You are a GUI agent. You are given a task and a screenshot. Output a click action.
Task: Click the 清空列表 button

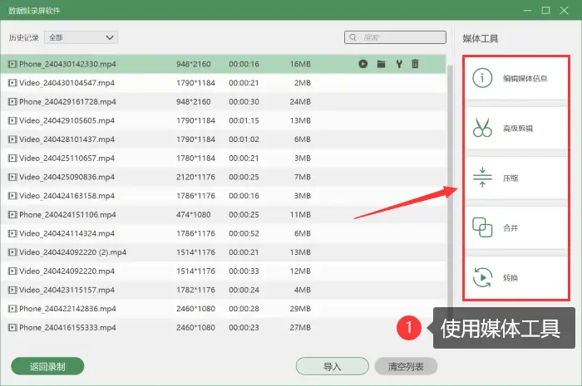[406, 366]
